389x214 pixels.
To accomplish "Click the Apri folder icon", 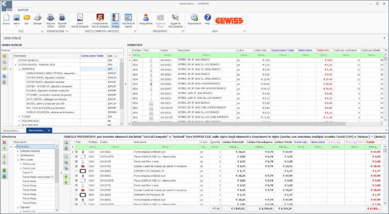I will click(x=27, y=18).
